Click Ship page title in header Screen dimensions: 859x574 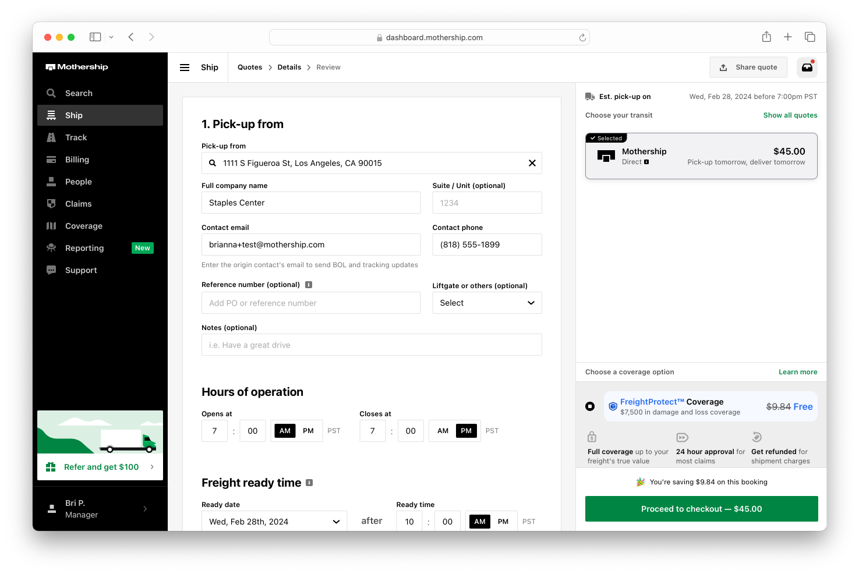click(x=210, y=68)
